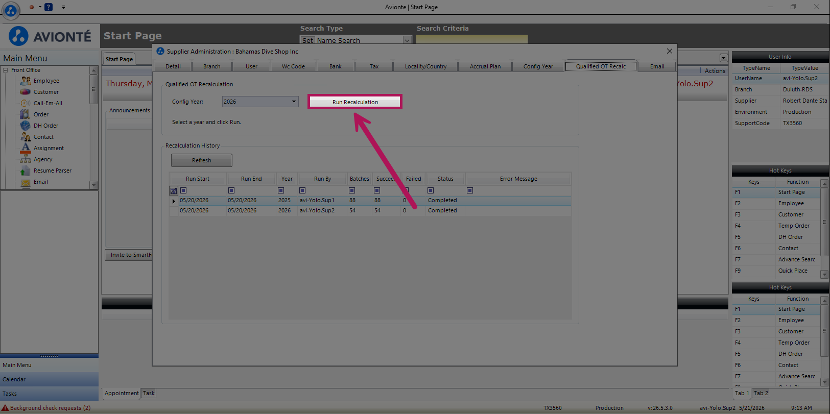Screen dimensions: 830x414
Task: Click the Resume Parser icon in Main Menu
Action: (x=26, y=171)
